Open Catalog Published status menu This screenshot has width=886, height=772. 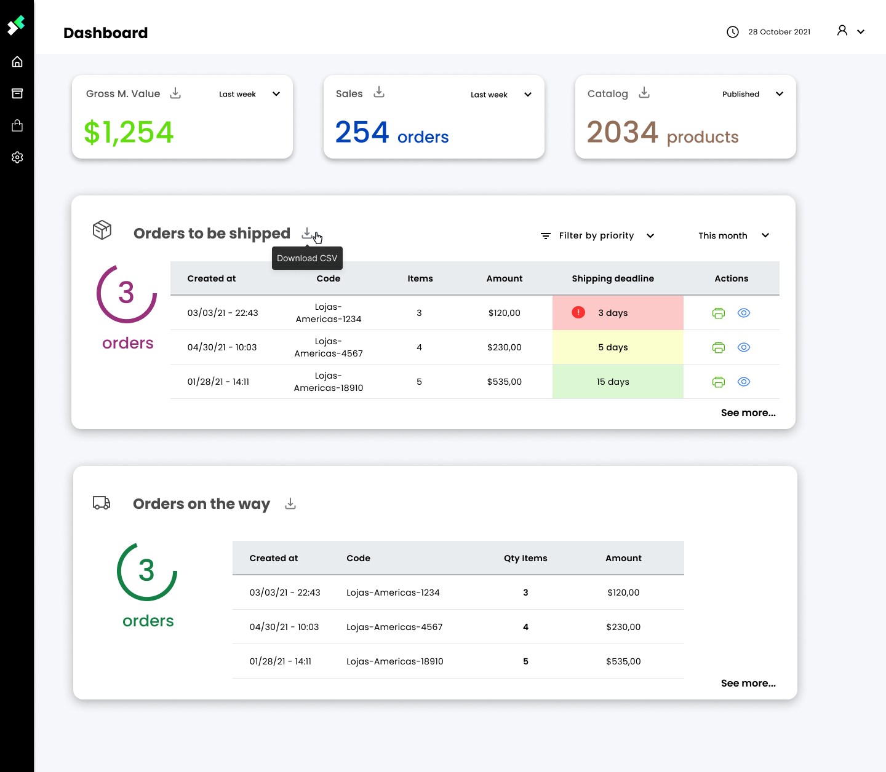pyautogui.click(x=752, y=94)
